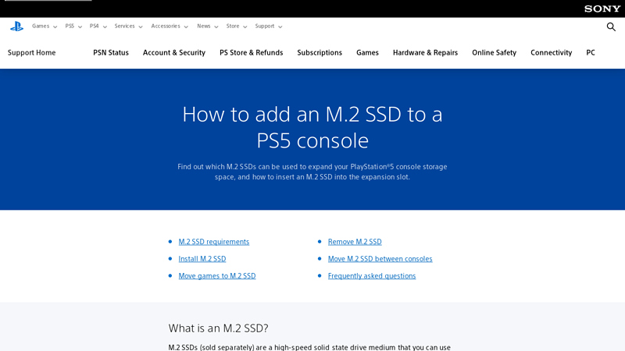Click the PlayStation logo icon
This screenshot has height=351, width=625.
[16, 27]
